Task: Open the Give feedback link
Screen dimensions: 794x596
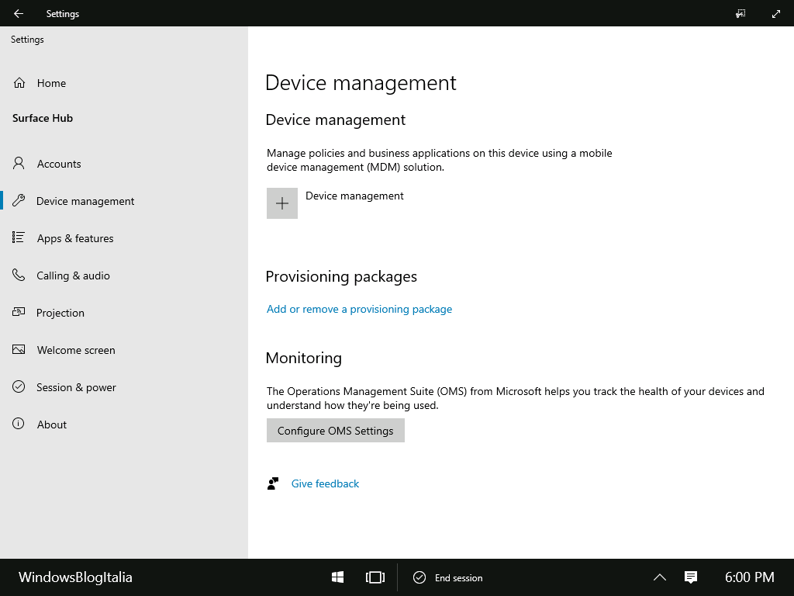Action: pos(325,483)
